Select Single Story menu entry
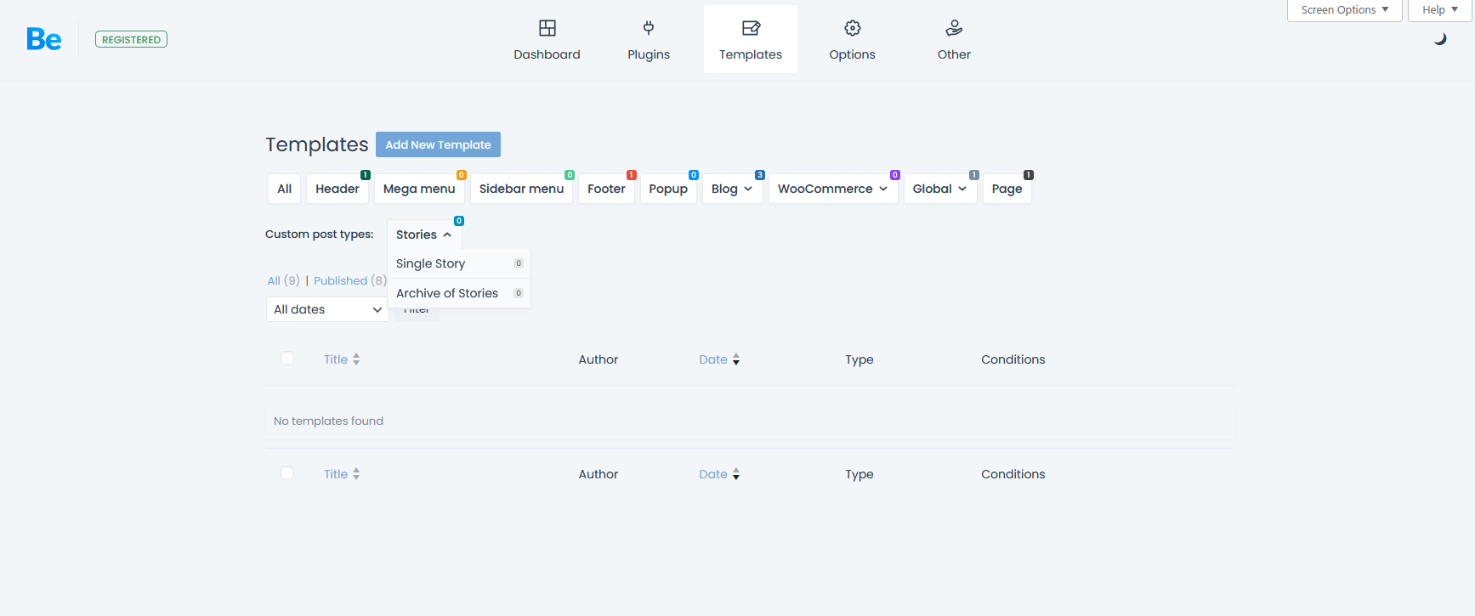This screenshot has width=1475, height=616. tap(459, 263)
